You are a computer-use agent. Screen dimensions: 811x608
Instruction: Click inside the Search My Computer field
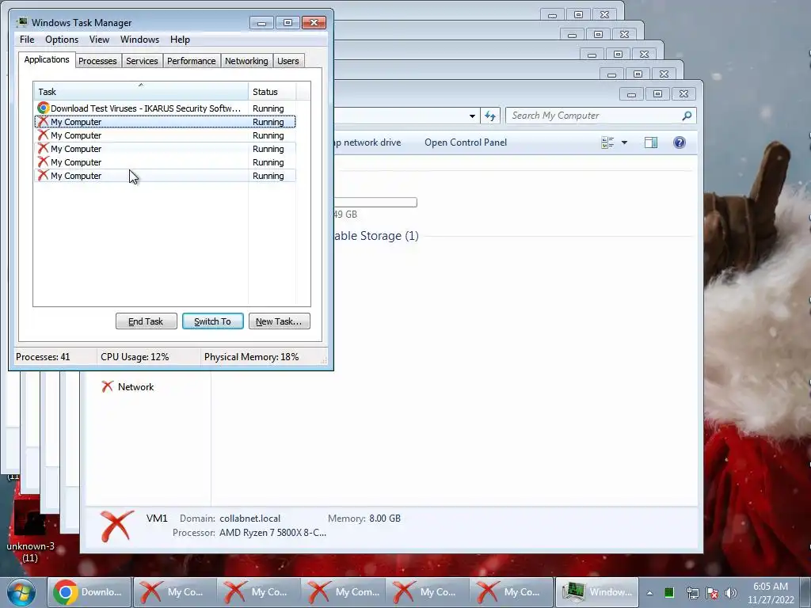tap(595, 116)
